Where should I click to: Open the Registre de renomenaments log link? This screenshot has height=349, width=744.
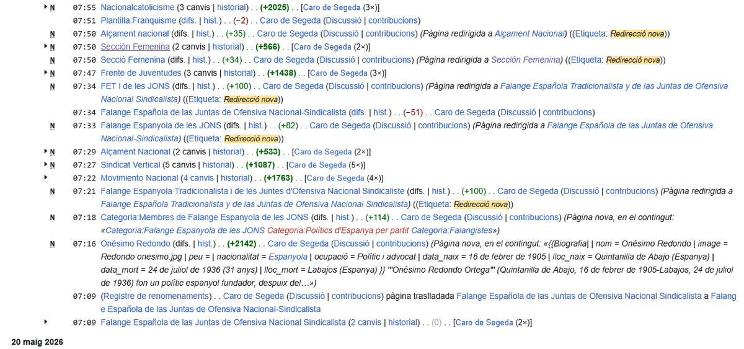click(x=155, y=296)
